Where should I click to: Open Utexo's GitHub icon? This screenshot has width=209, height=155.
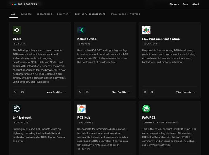22,92
